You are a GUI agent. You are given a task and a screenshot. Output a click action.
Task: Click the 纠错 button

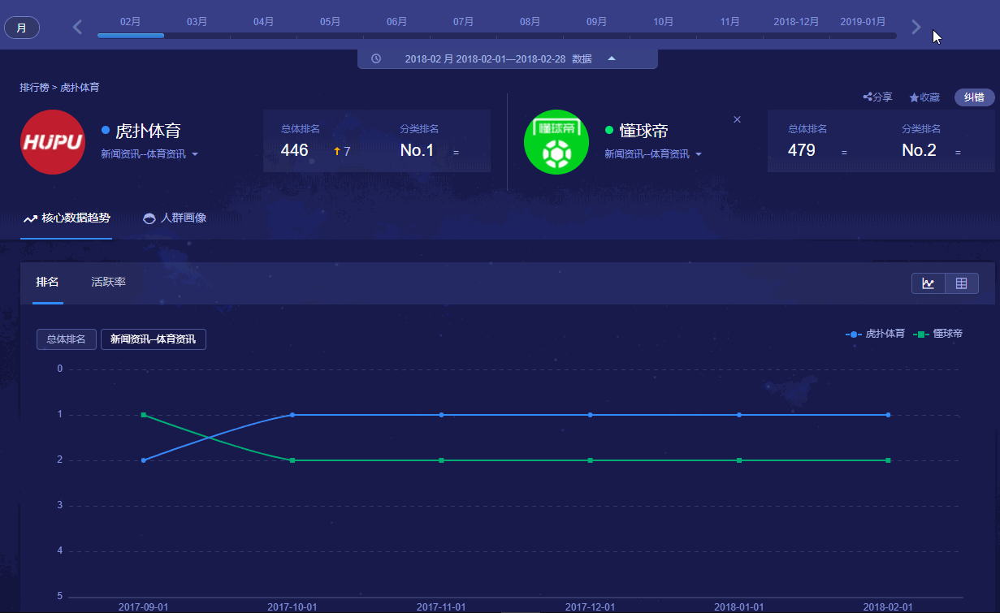[974, 97]
